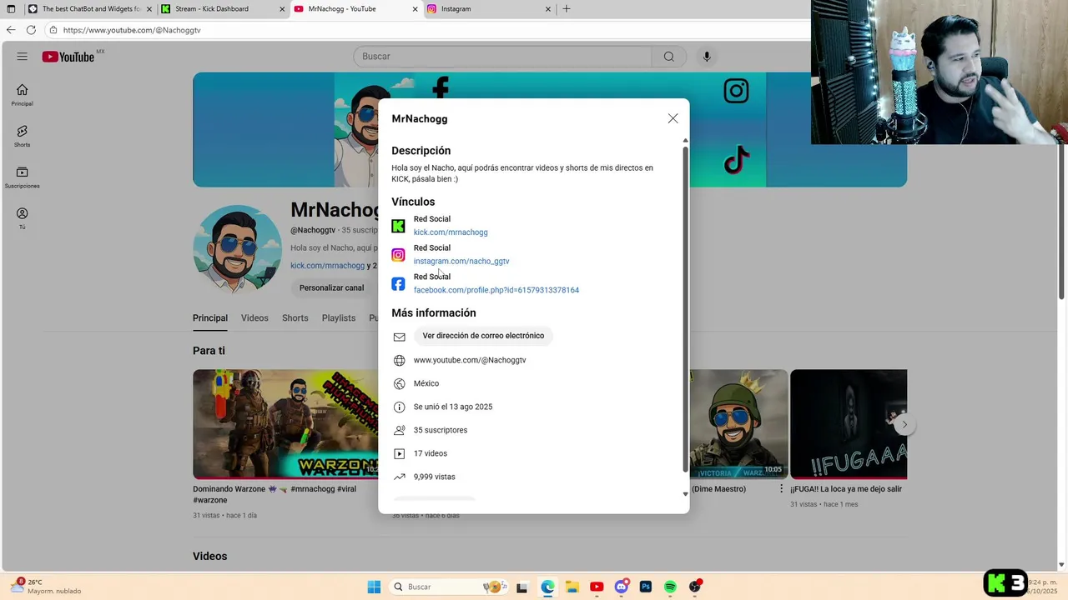Open the Dominando Warzone video thumbnail
The height and width of the screenshot is (600, 1068).
tap(285, 424)
